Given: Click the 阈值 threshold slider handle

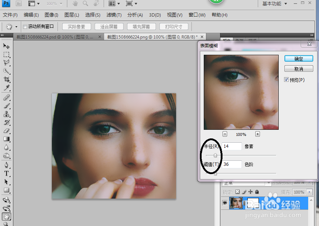Looking at the screenshot, I should coord(215,174).
